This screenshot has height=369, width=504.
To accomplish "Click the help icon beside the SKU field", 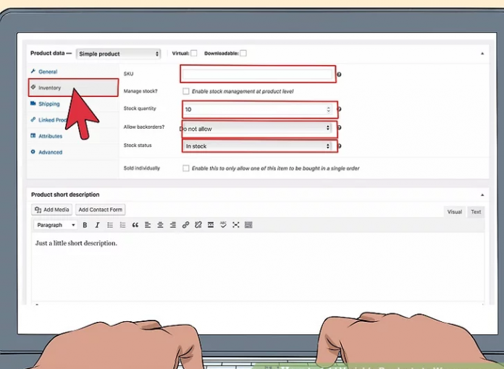I will pos(339,75).
